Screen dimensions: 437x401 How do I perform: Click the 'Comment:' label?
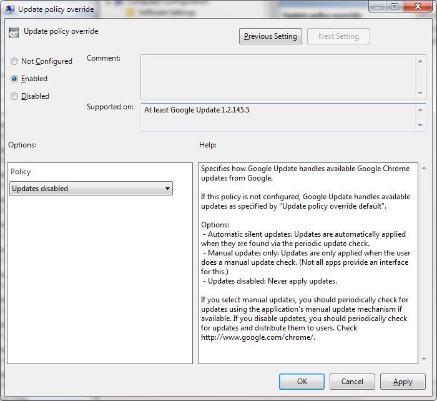pos(104,58)
